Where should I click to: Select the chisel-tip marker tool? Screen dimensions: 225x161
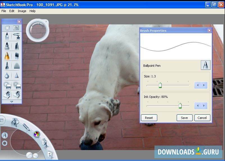(x=17, y=46)
